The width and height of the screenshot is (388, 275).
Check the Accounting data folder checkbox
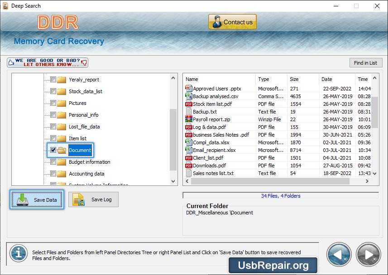pyautogui.click(x=53, y=173)
